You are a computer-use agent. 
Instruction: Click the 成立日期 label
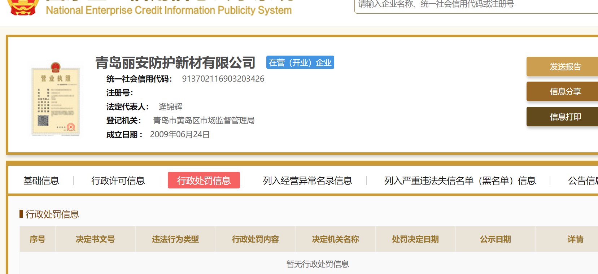pos(125,135)
